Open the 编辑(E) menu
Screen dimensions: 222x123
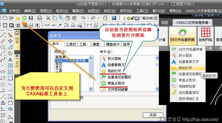pyautogui.click(x=30, y=11)
